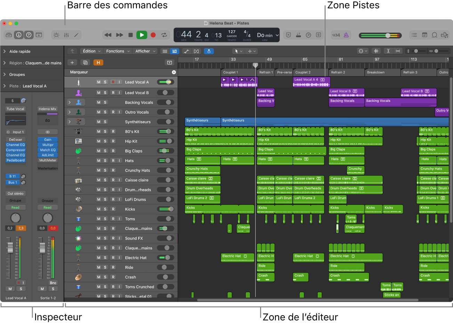The image size is (453, 325).
Task: Solo the Hip Kit track
Action: (105, 141)
